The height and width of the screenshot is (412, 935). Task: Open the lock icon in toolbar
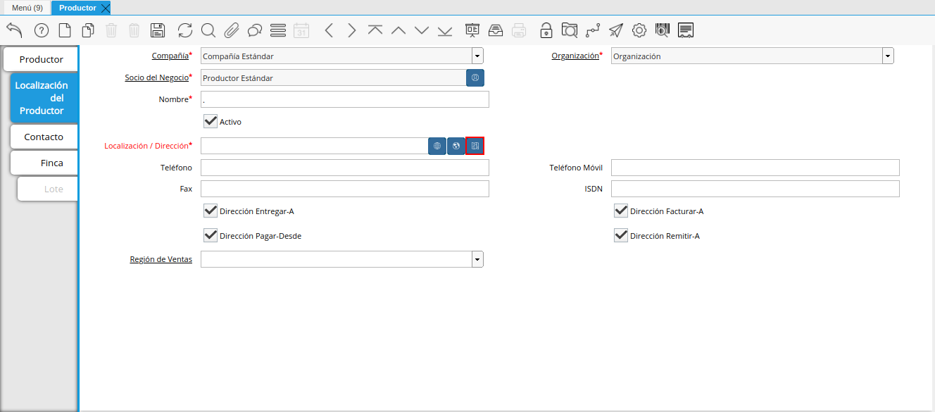click(546, 30)
